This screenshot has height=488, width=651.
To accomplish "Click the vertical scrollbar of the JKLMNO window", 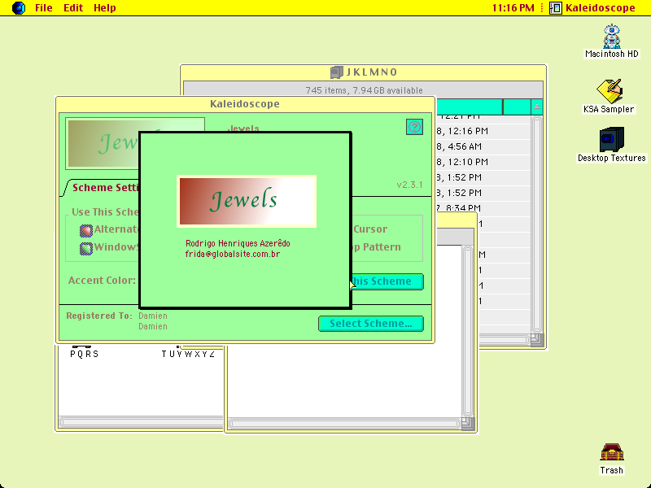I will click(537, 224).
